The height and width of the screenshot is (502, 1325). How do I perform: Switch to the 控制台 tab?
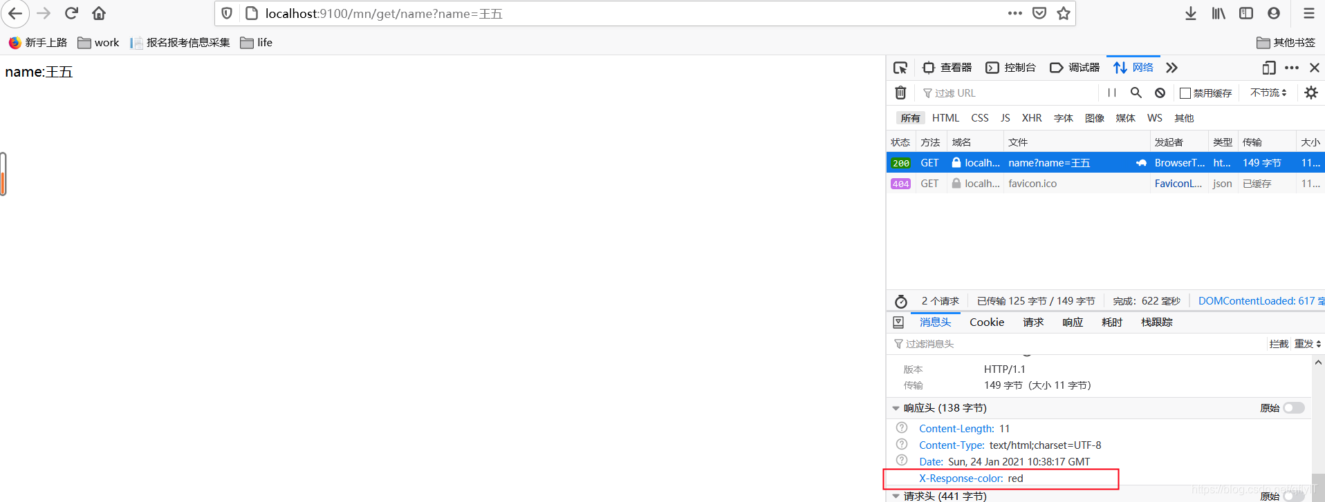pos(1010,68)
